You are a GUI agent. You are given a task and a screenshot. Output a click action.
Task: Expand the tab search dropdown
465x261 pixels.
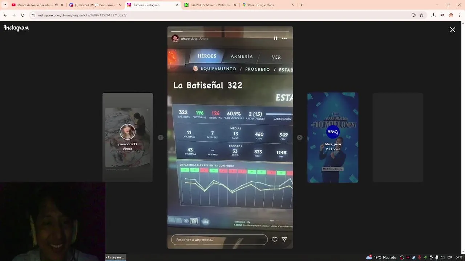5,5
